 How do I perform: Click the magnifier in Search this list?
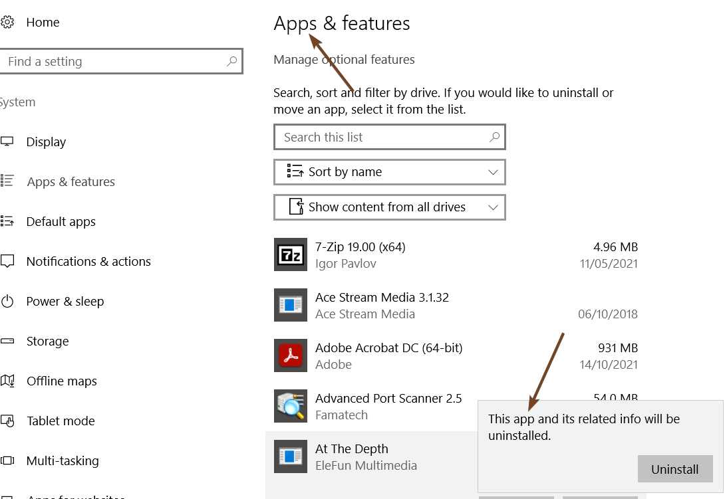494,137
